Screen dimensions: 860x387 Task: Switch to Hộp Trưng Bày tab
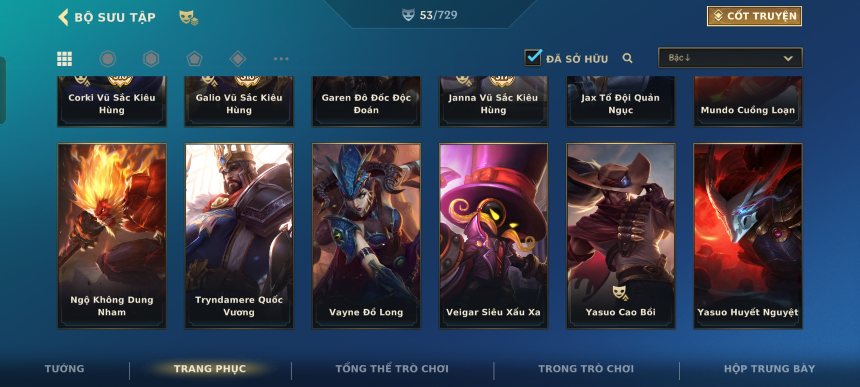point(769,369)
